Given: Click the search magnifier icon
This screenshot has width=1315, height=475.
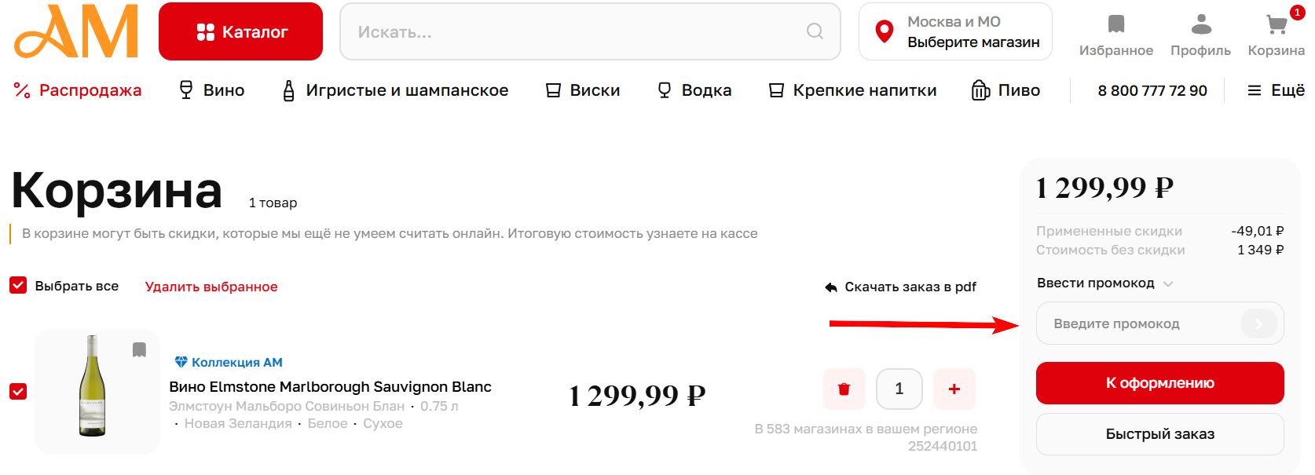Looking at the screenshot, I should point(815,31).
